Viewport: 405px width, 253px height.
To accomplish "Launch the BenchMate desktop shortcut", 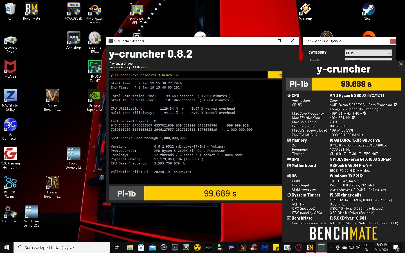I will [x=31, y=11].
